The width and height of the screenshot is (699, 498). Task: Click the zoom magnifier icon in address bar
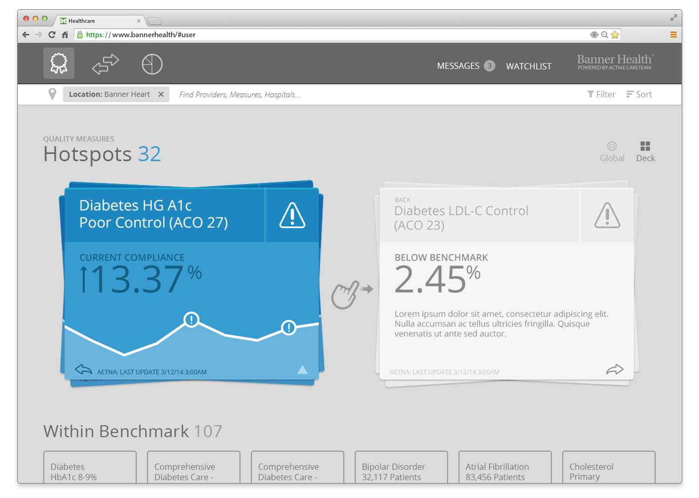click(x=604, y=34)
